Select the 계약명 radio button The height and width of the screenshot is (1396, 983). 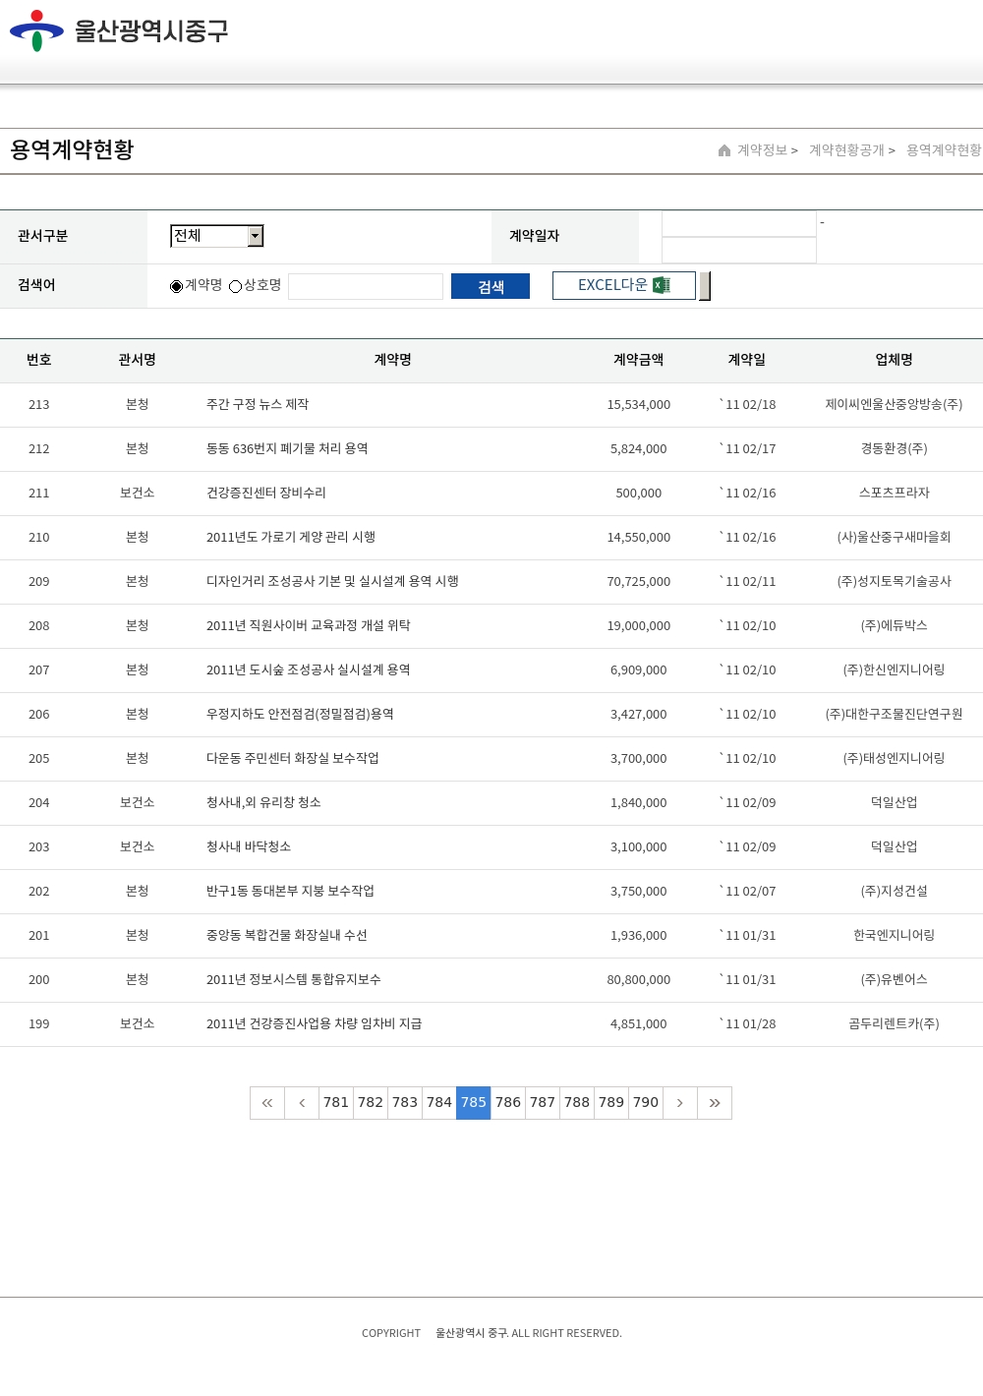(x=177, y=286)
